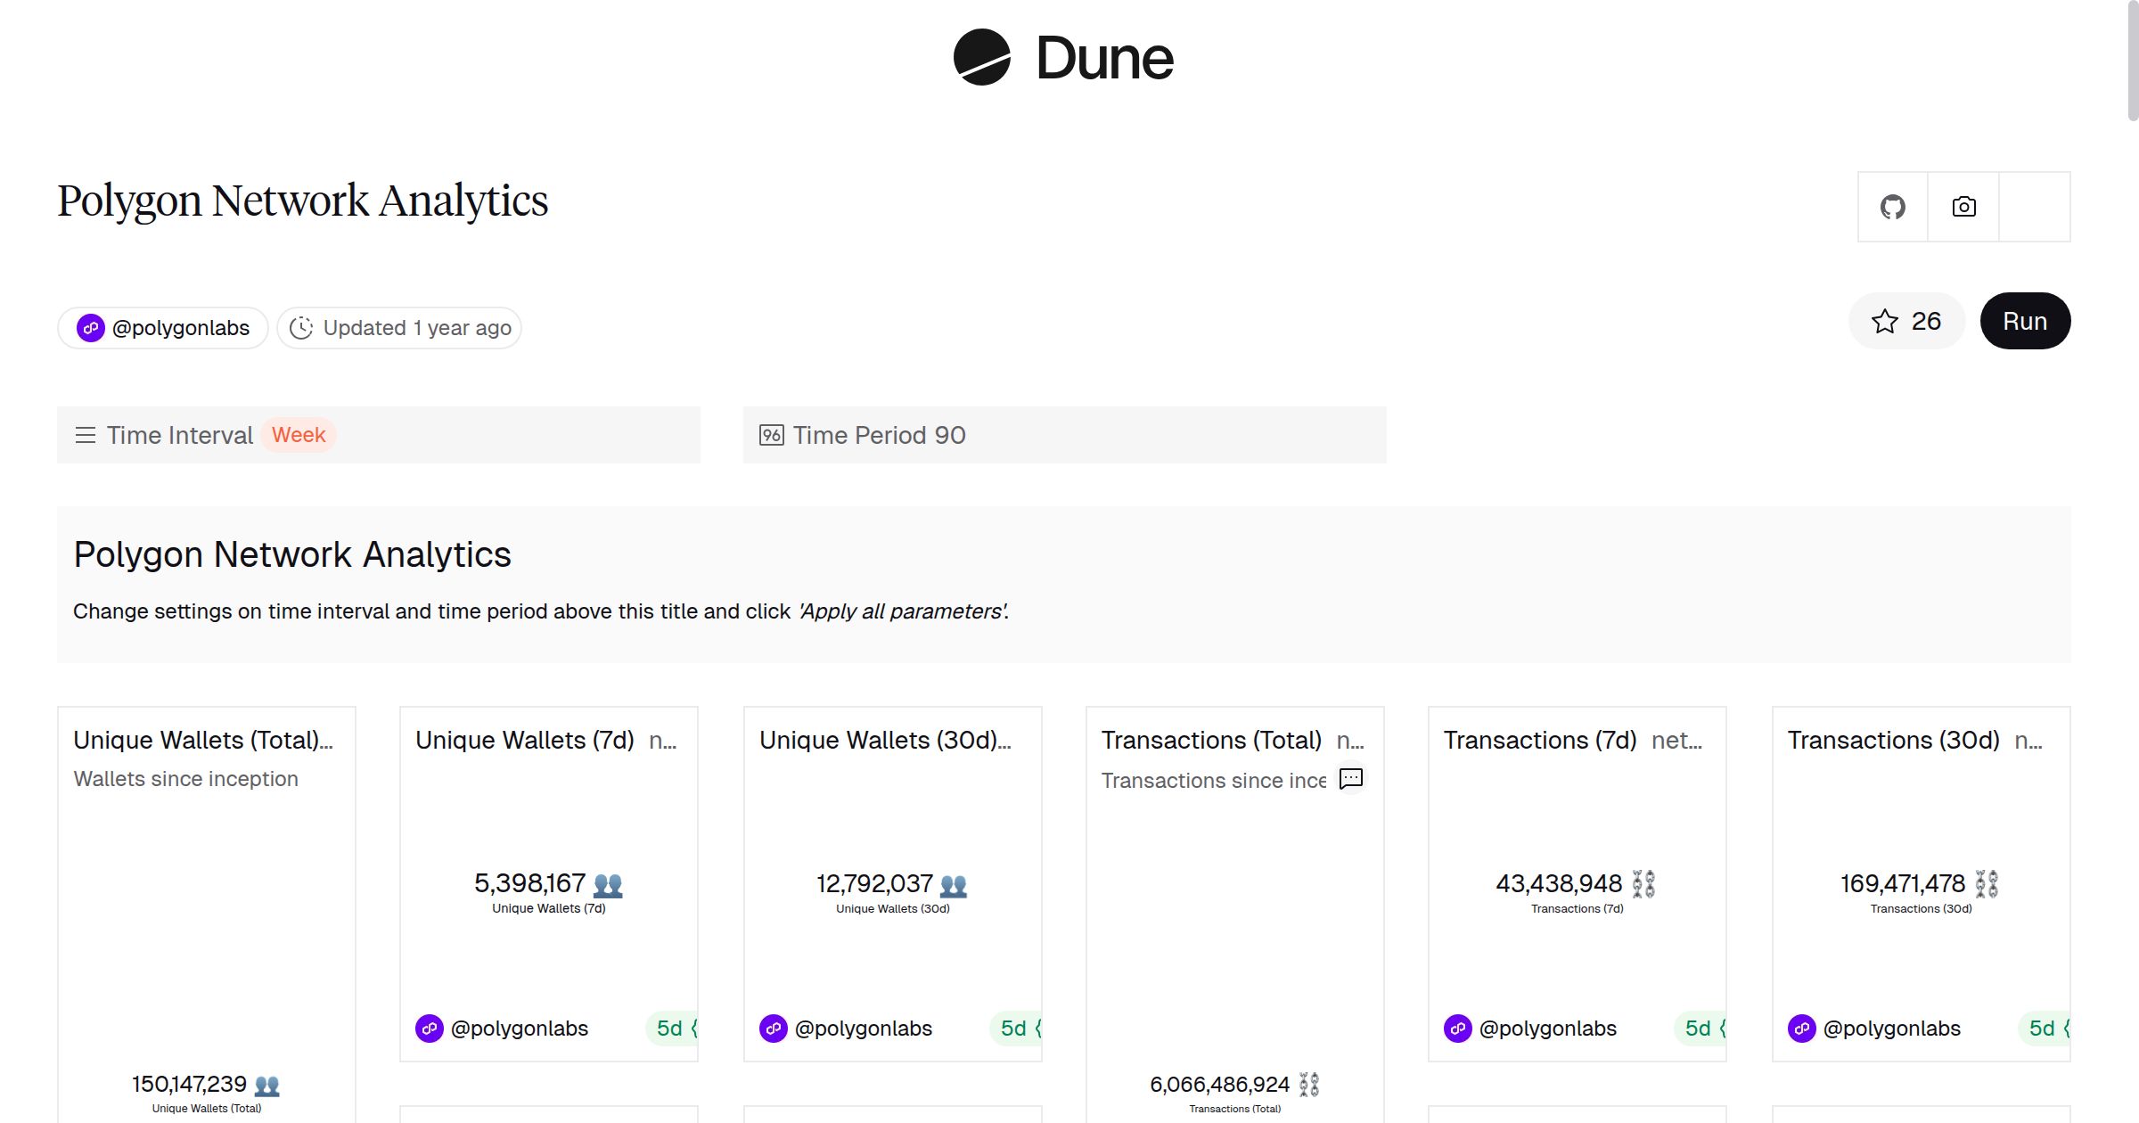Open the GitHub icon in the toolbar
The width and height of the screenshot is (2139, 1123).
pyautogui.click(x=1892, y=206)
